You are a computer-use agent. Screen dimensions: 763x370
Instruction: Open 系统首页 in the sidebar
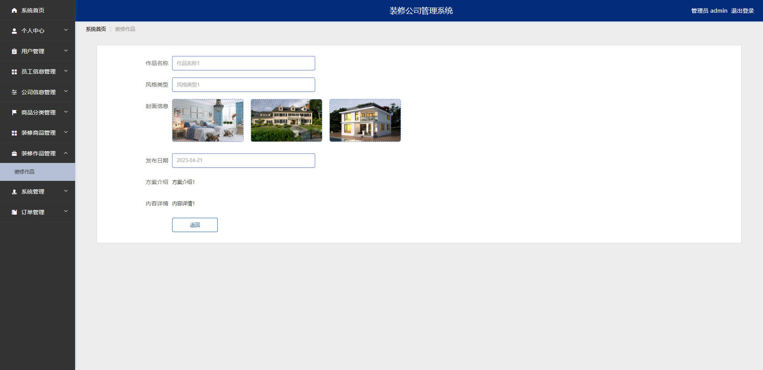[33, 10]
